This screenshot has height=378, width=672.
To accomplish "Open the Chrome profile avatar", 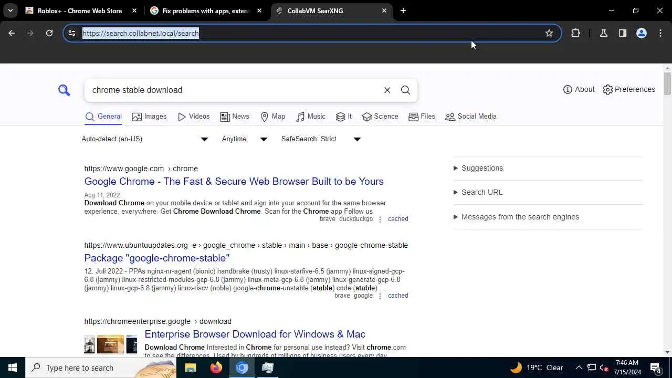I will tap(642, 33).
